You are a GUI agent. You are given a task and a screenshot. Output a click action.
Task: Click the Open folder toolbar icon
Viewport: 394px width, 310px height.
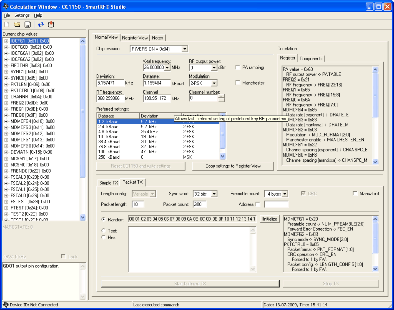17,24
